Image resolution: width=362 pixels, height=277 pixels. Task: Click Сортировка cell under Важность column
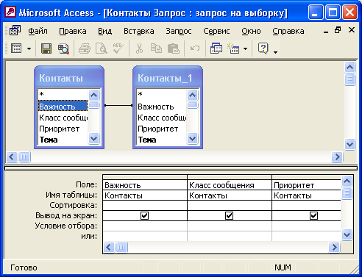pyautogui.click(x=145, y=206)
